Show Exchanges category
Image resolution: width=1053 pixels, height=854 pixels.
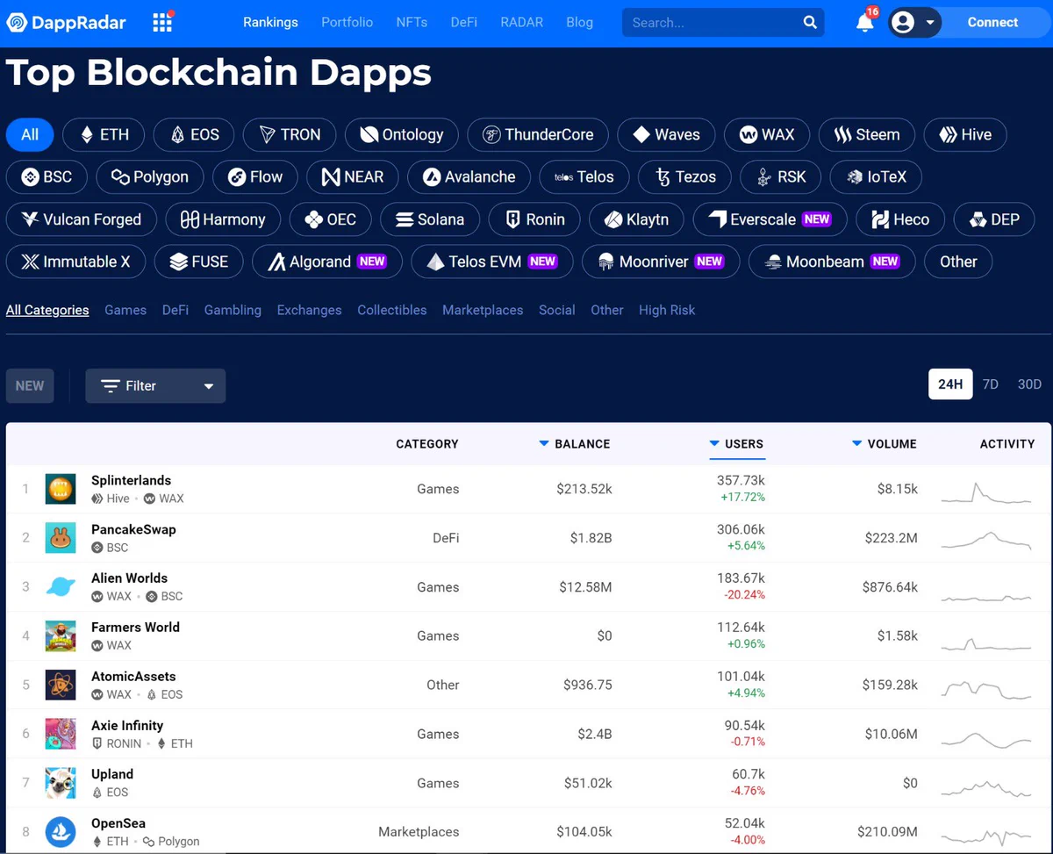click(x=309, y=310)
